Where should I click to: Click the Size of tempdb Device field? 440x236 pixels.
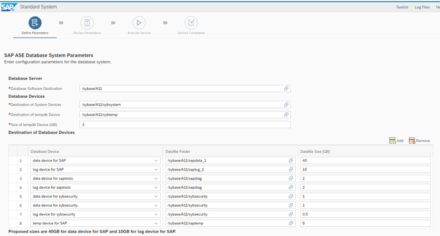pyautogui.click(x=185, y=124)
